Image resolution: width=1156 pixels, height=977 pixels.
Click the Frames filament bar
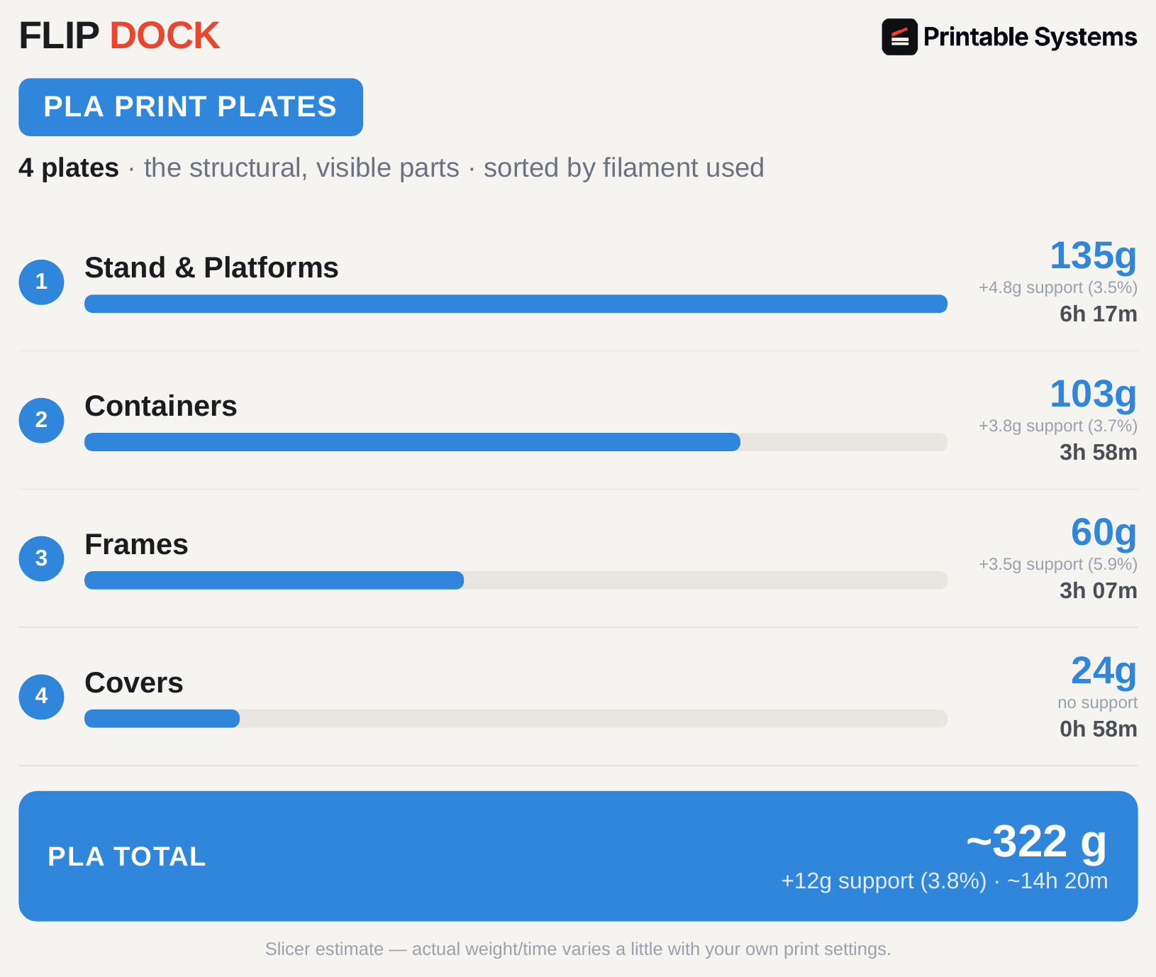click(516, 580)
